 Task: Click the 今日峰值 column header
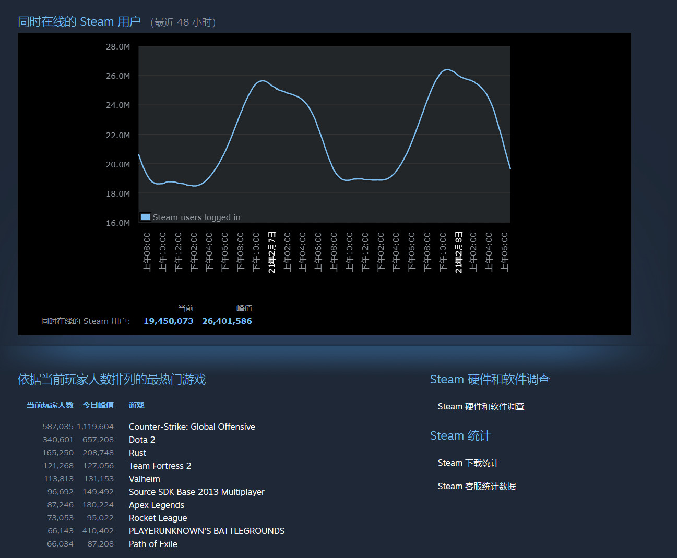click(x=98, y=405)
